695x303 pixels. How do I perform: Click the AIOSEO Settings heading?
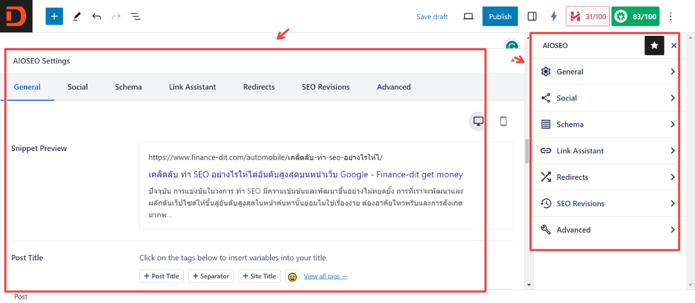pos(42,61)
